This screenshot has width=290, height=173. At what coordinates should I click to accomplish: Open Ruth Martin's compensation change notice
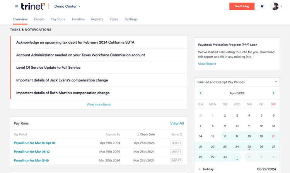point(99,93)
